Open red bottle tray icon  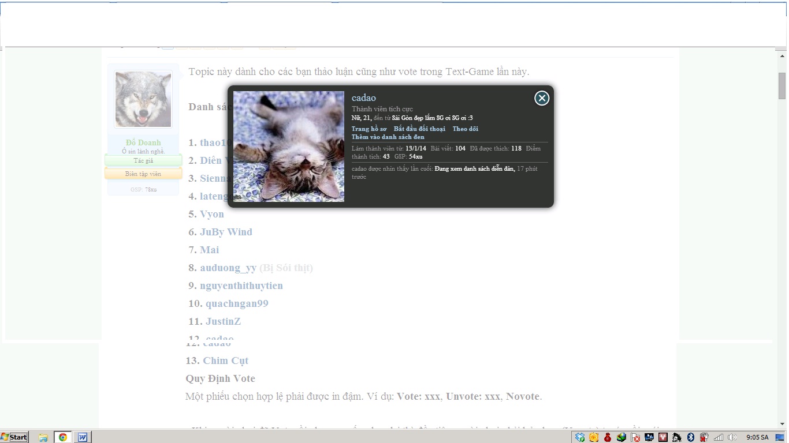[608, 437]
